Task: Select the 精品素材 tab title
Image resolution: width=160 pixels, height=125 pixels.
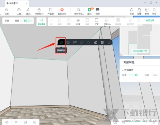Action: click(13, 3)
